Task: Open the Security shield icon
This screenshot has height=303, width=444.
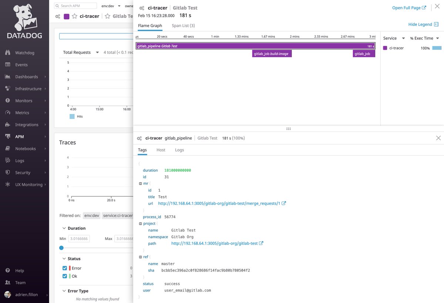Action: pyautogui.click(x=8, y=172)
